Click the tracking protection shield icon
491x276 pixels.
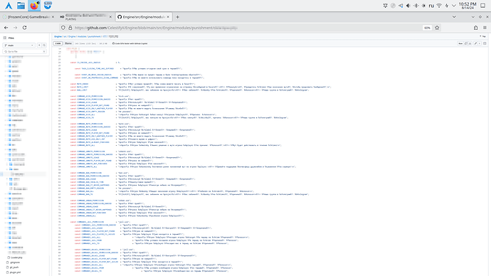pyautogui.click(x=63, y=28)
